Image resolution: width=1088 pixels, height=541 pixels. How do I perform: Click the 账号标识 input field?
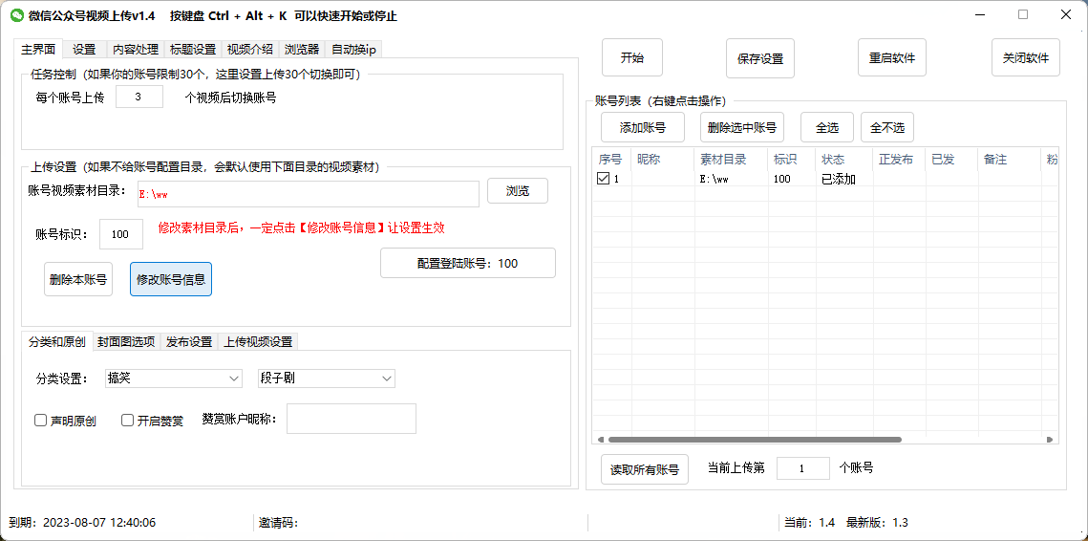121,234
